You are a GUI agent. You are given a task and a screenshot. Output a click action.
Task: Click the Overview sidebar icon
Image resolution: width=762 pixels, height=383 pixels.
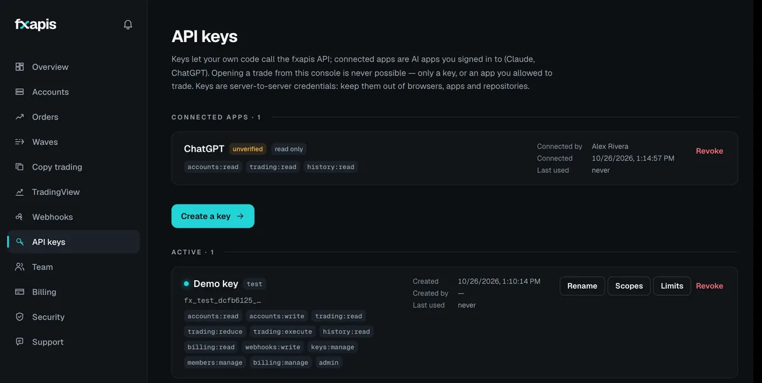coord(20,67)
